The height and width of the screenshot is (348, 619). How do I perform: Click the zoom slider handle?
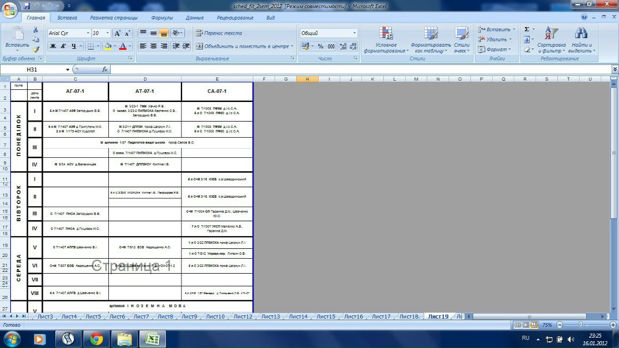click(x=580, y=325)
